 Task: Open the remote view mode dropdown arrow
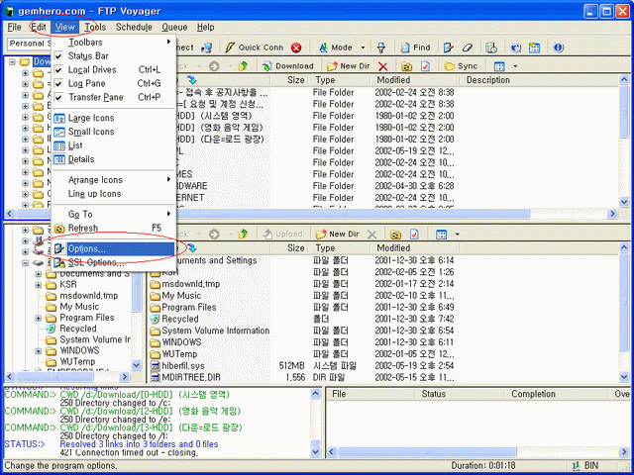[515, 66]
